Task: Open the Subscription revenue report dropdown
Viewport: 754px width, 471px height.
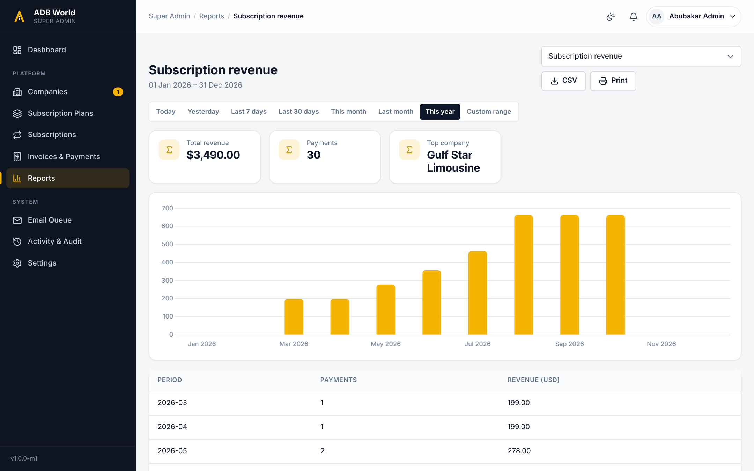Action: click(641, 56)
